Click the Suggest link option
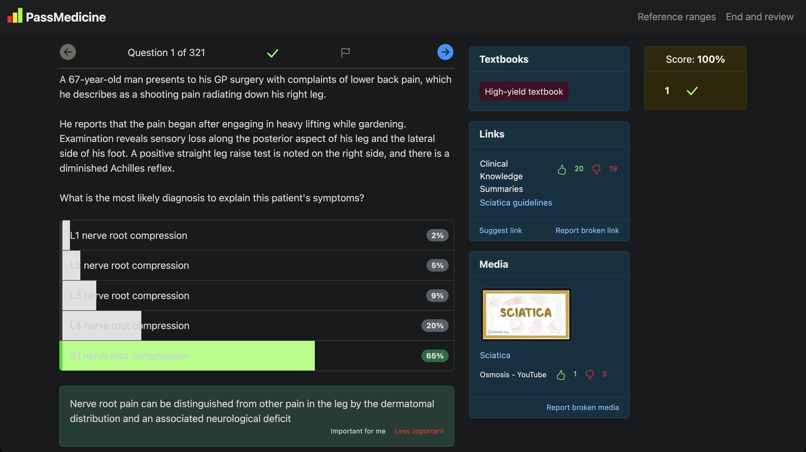 pos(500,230)
